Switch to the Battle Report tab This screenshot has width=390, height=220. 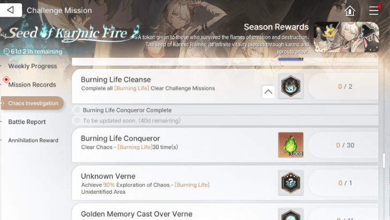27,122
